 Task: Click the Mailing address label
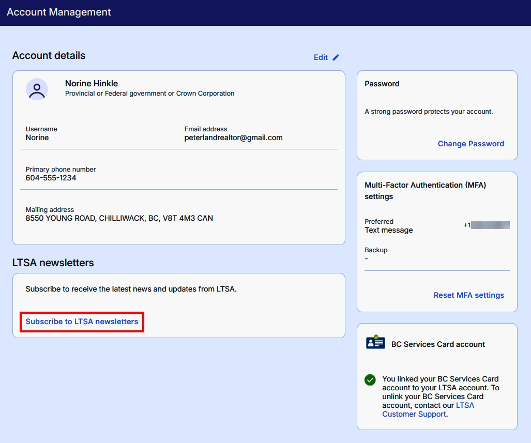tap(50, 210)
